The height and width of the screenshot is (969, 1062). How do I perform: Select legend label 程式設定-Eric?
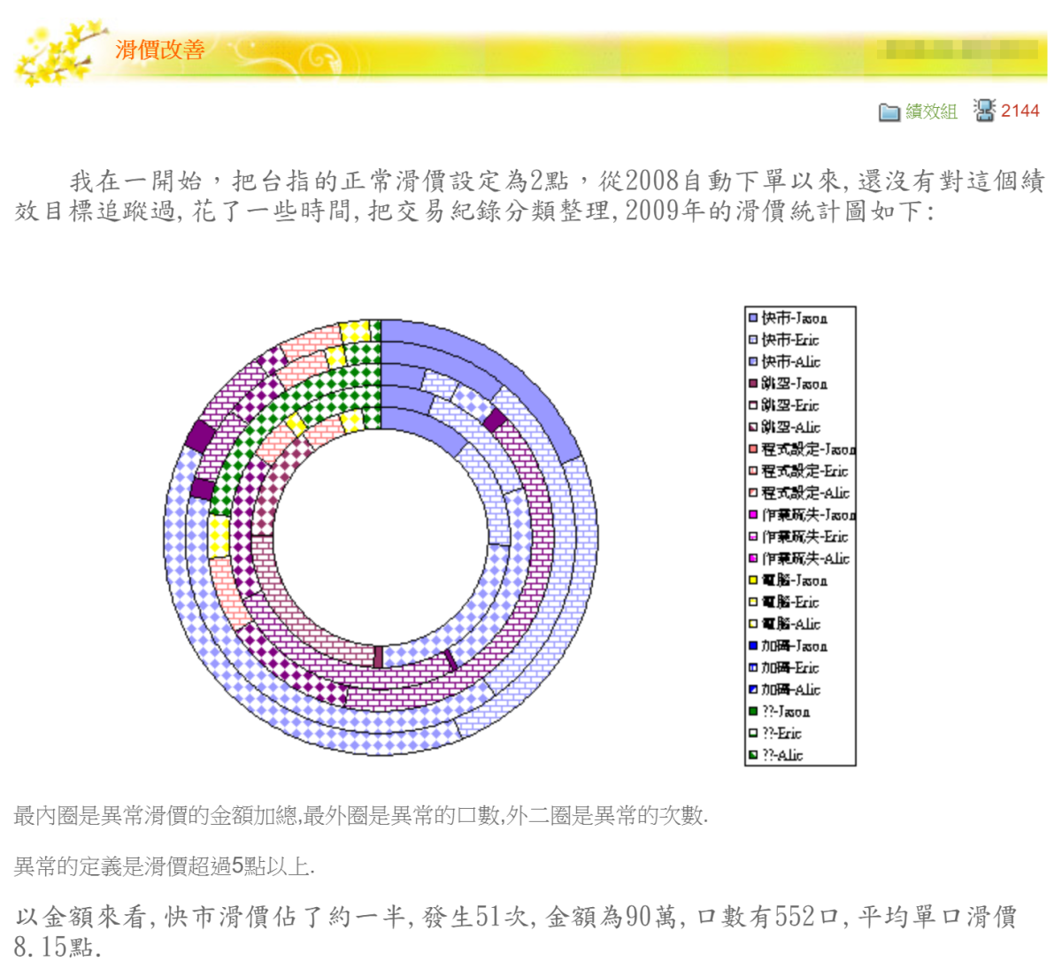805,471
